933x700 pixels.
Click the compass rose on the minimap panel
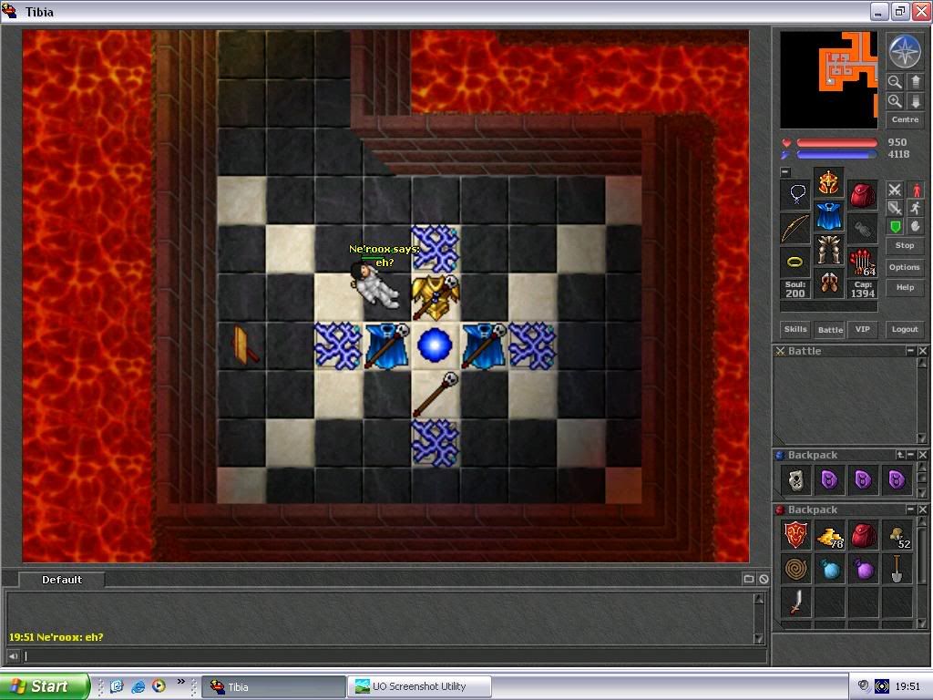pos(905,51)
